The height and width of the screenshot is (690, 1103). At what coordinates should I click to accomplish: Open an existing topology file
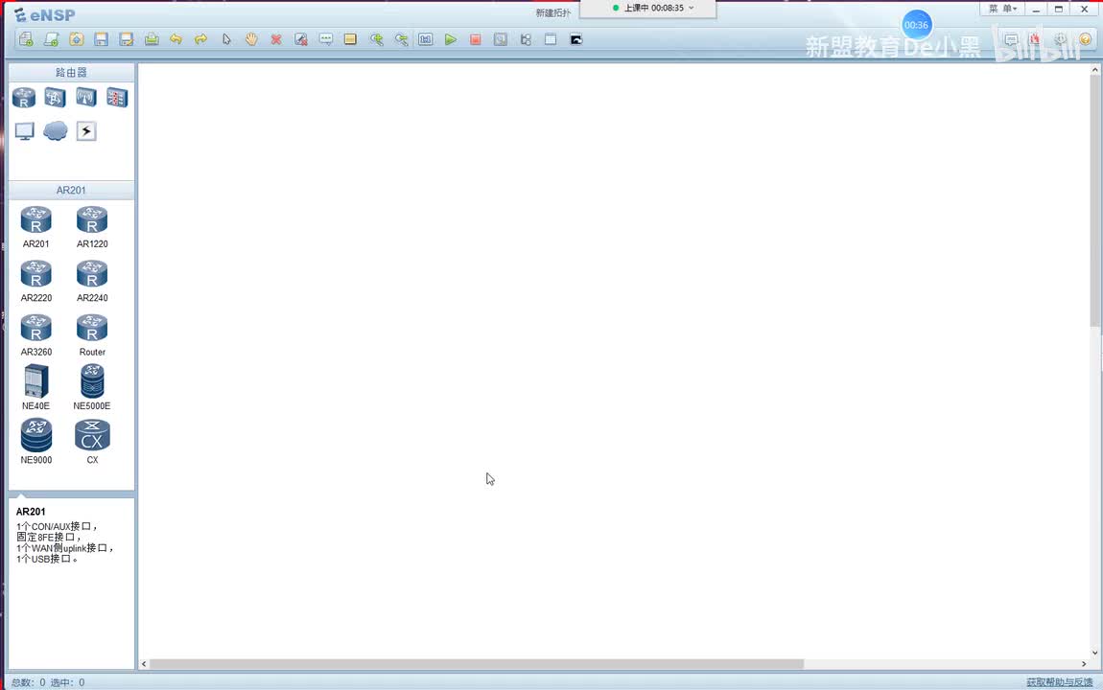[x=76, y=39]
